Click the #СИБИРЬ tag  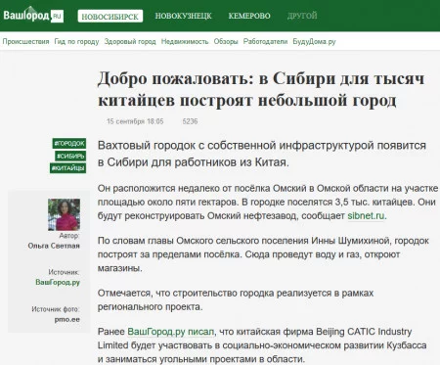[x=70, y=156]
